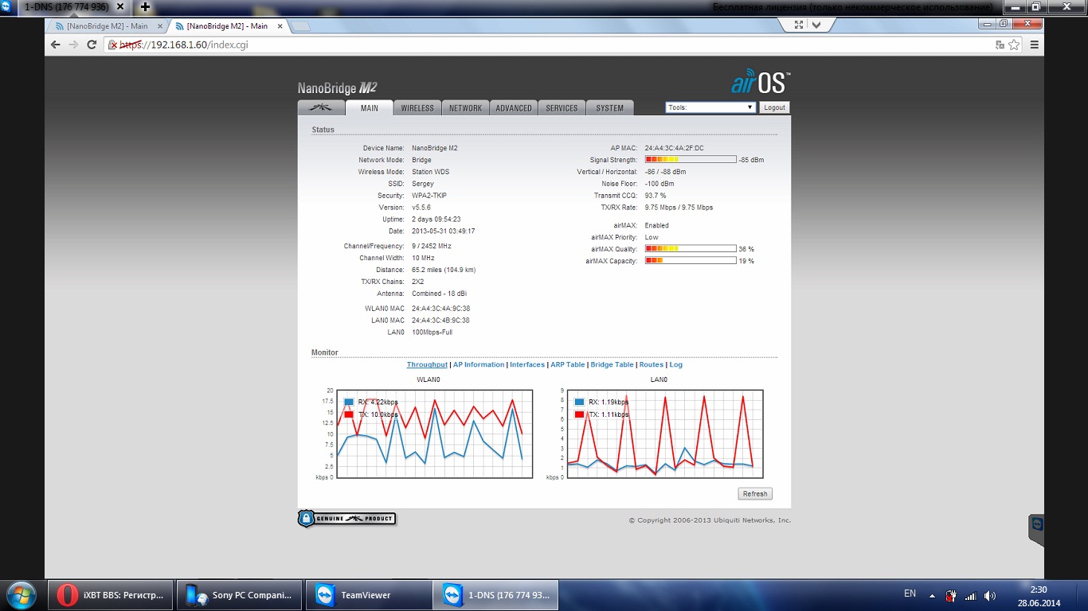
Task: Switch to the 1-DNS taskbar window
Action: (496, 594)
